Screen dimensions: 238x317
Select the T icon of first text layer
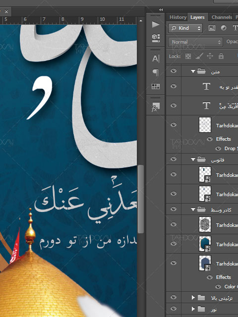pos(206,86)
